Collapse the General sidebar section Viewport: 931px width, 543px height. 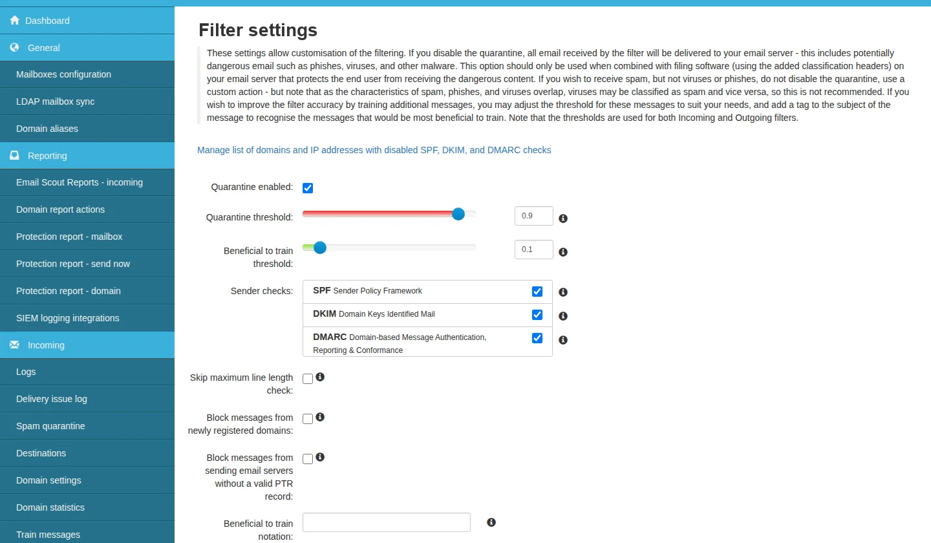point(87,47)
